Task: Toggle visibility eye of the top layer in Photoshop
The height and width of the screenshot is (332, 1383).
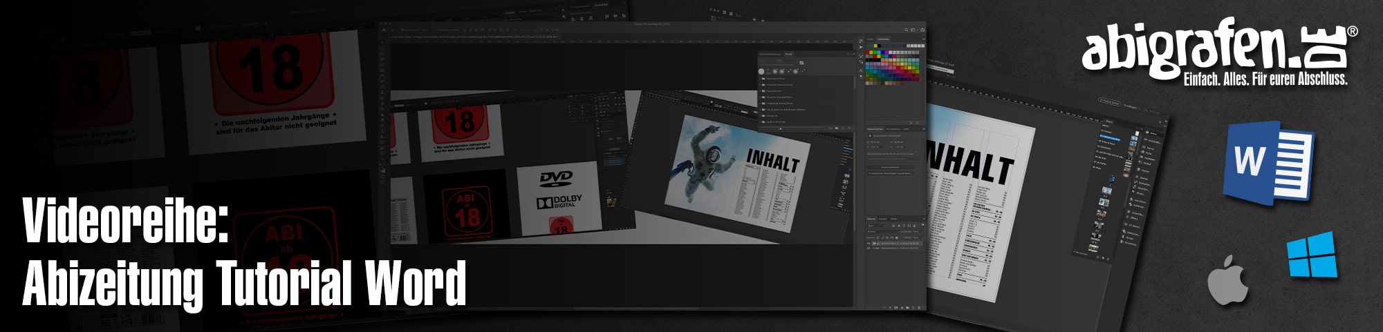Action: coord(869,243)
